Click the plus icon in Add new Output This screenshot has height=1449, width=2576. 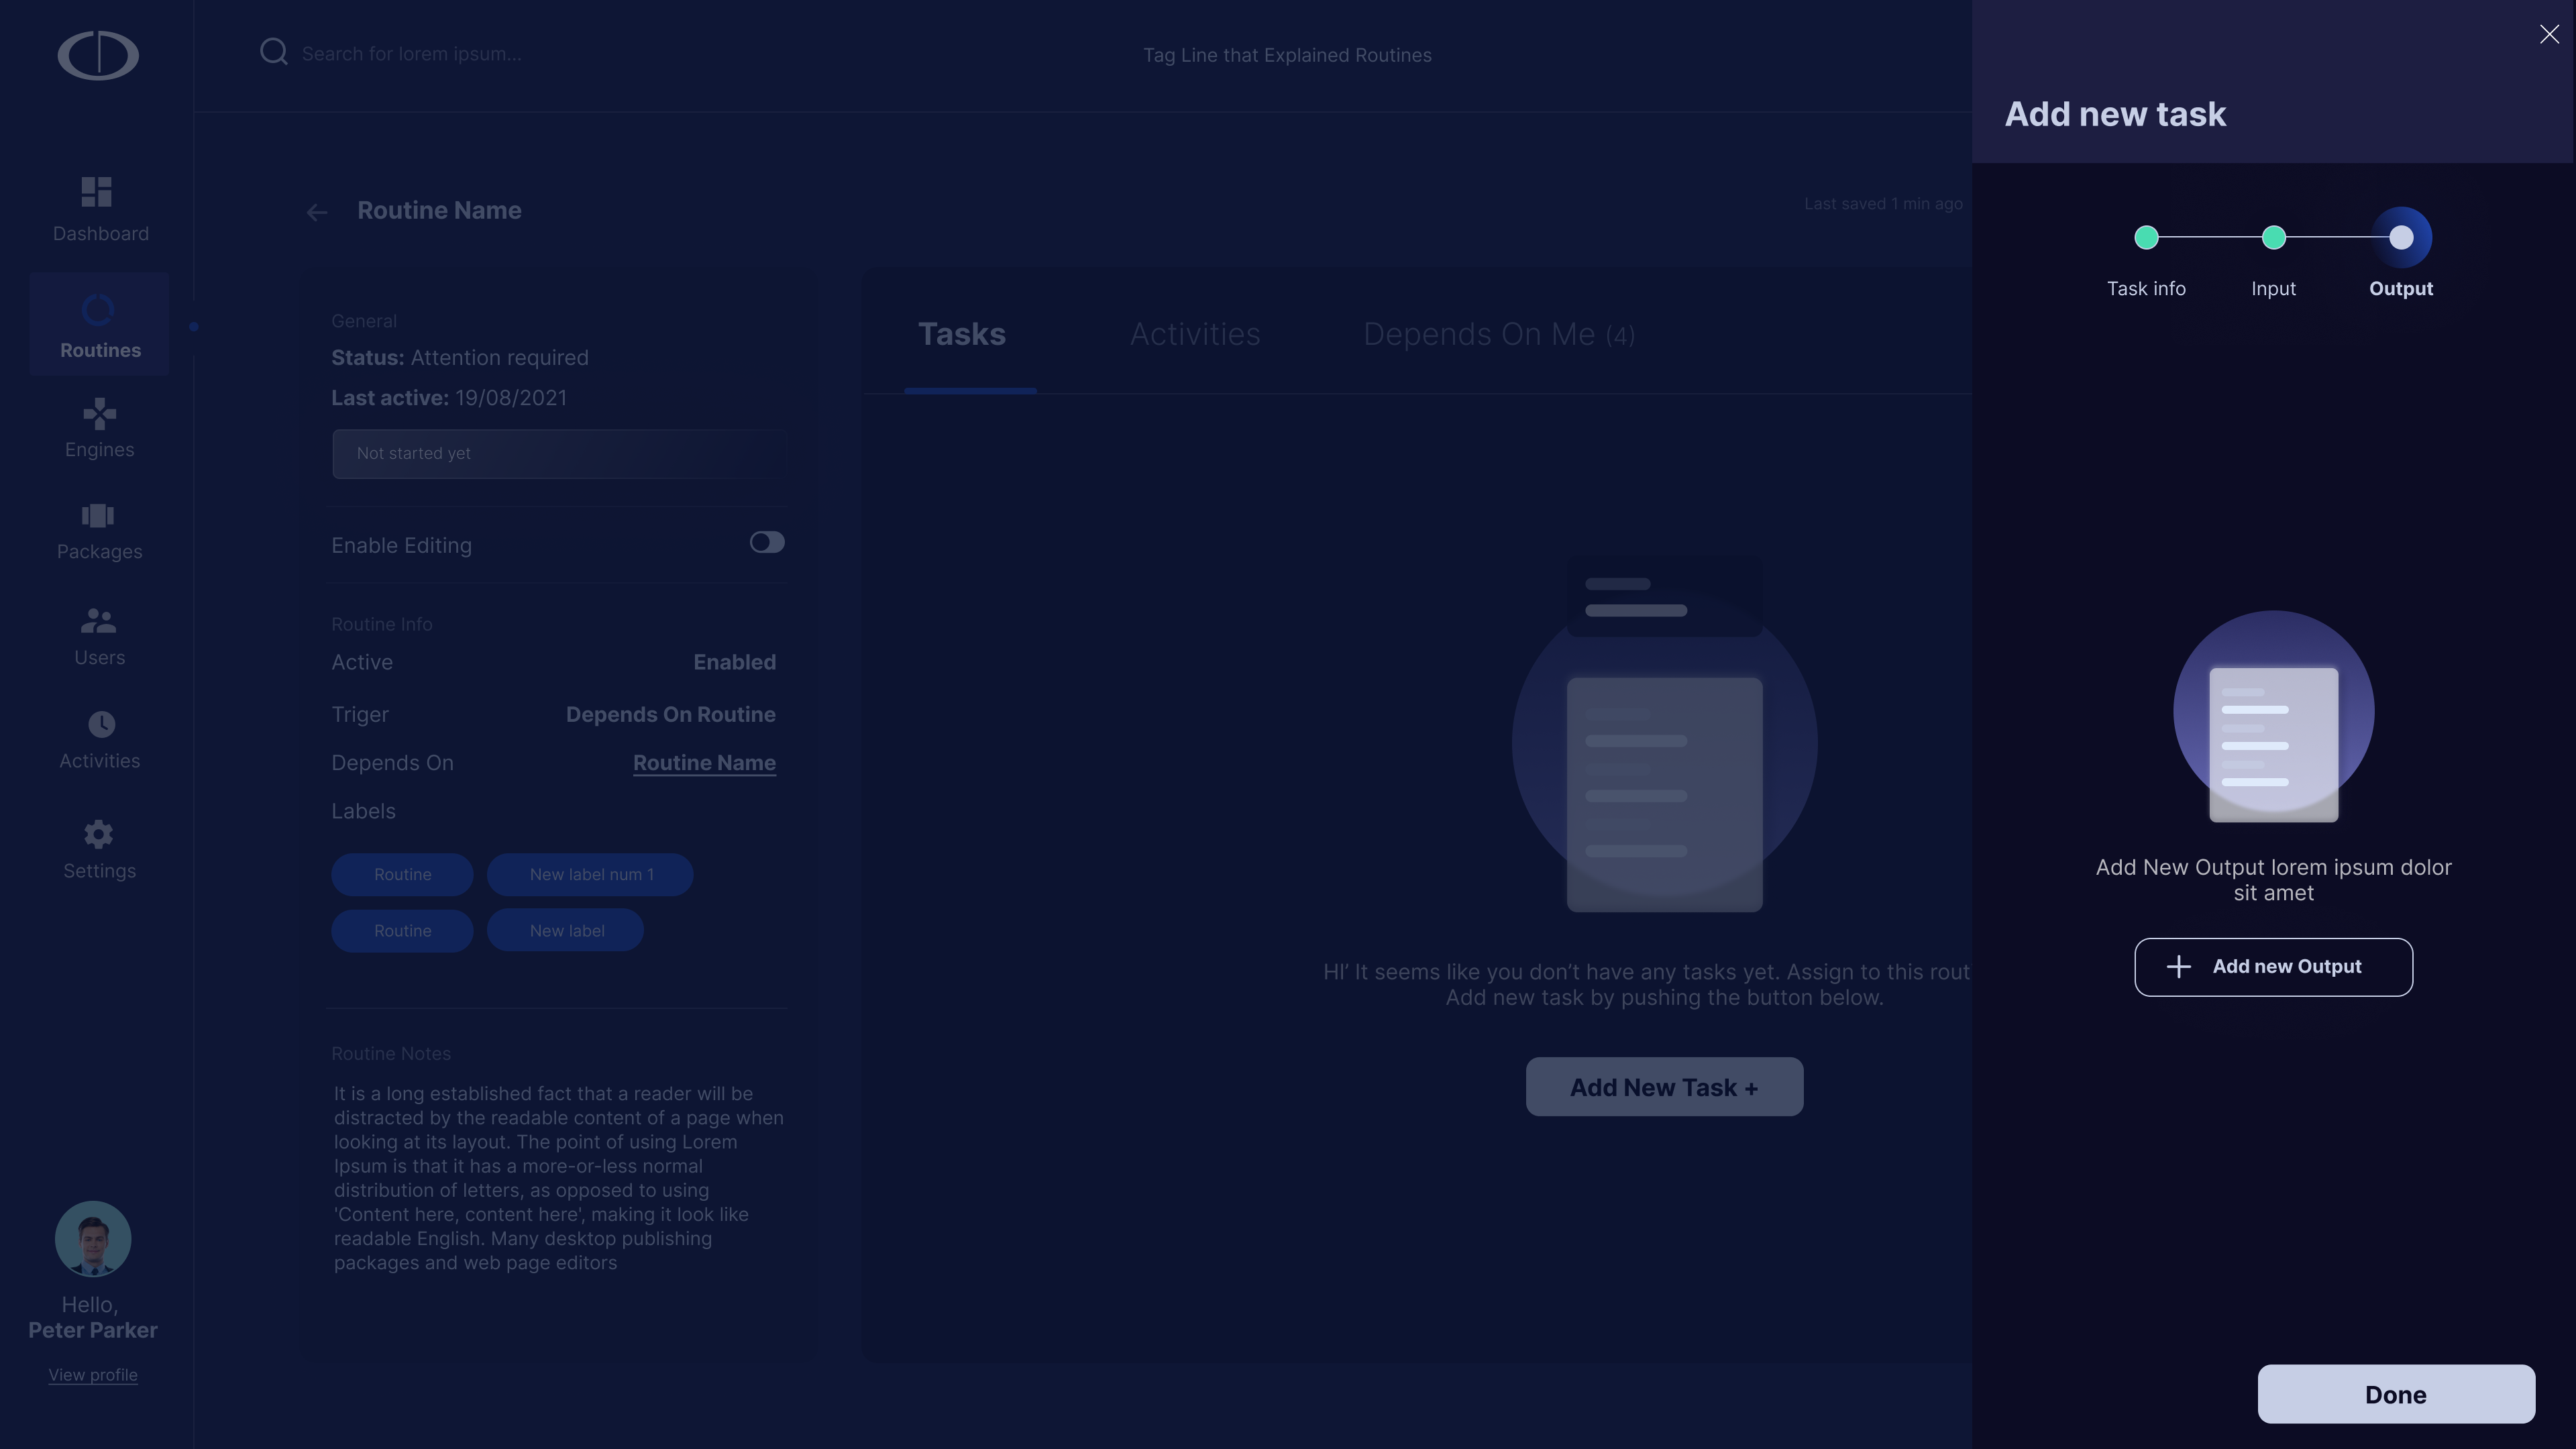pos(2179,966)
